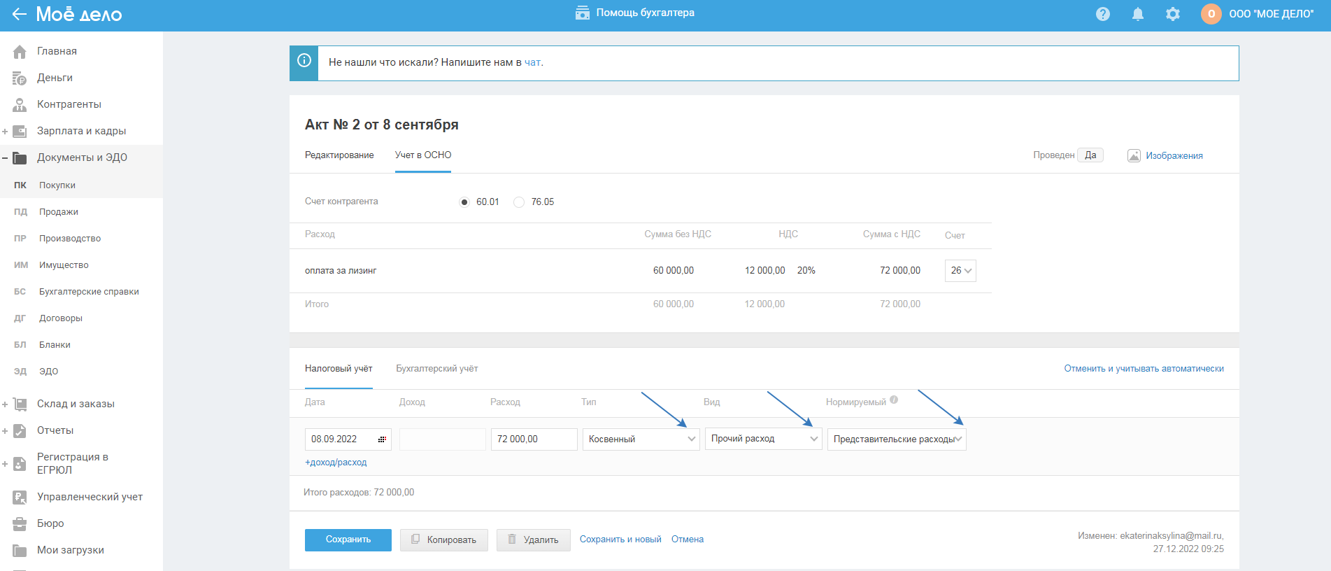Open the Счет 26 dropdown
This screenshot has width=1331, height=571.
(x=960, y=271)
